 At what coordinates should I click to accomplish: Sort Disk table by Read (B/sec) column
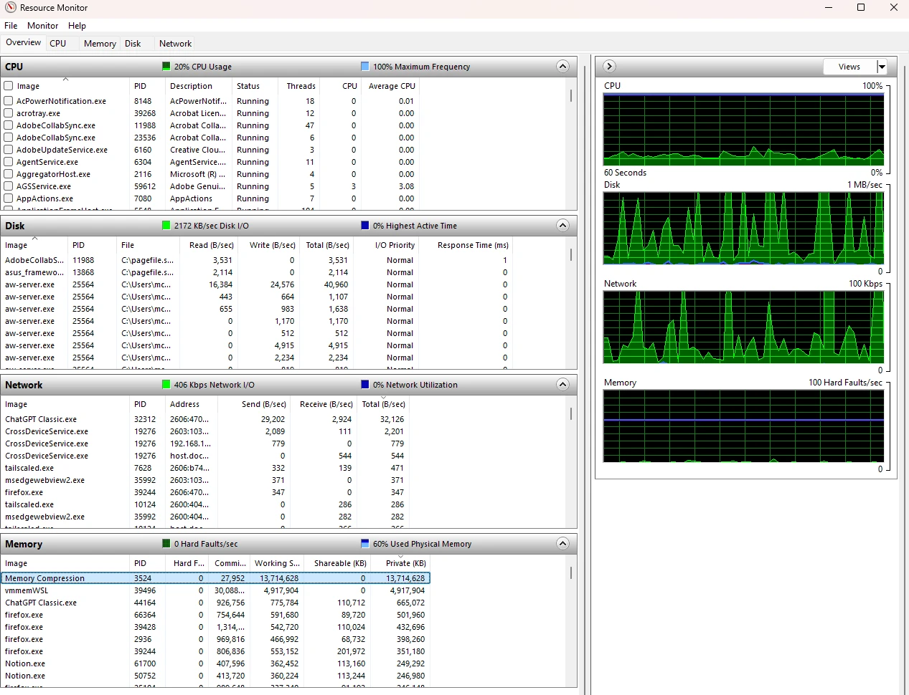[212, 245]
